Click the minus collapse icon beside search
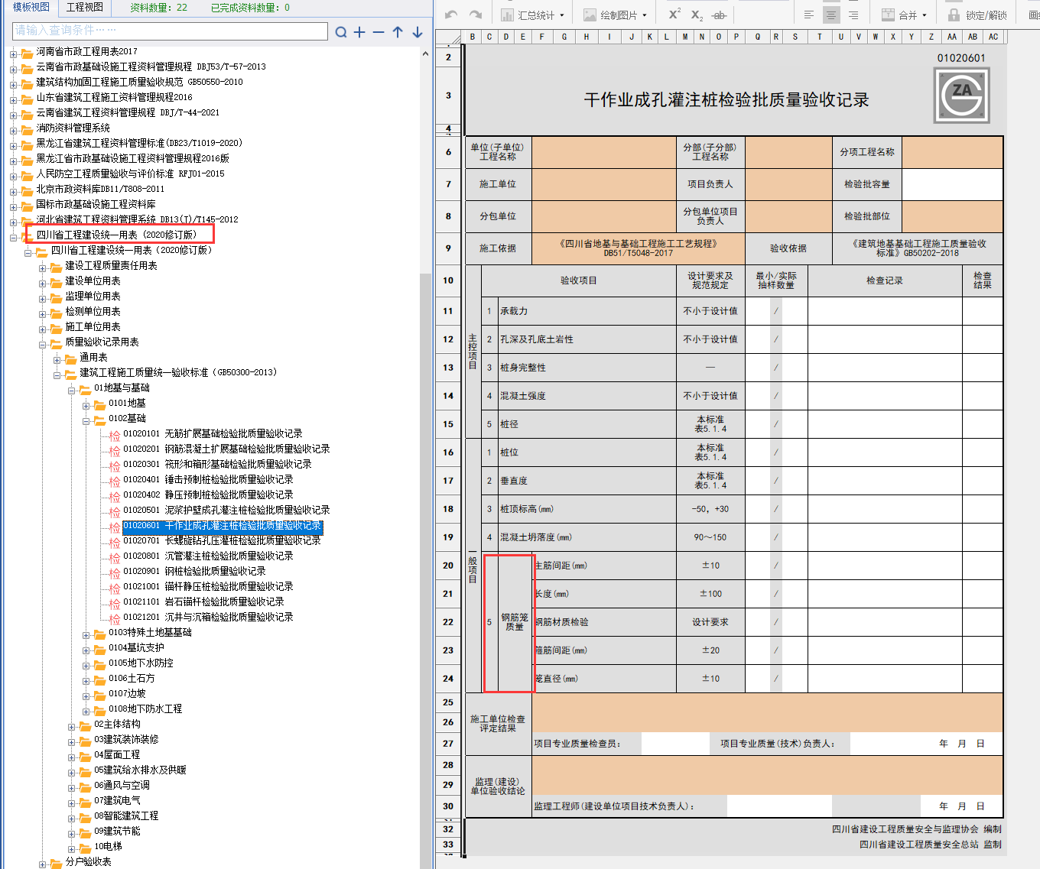The height and width of the screenshot is (869, 1040). click(x=379, y=32)
